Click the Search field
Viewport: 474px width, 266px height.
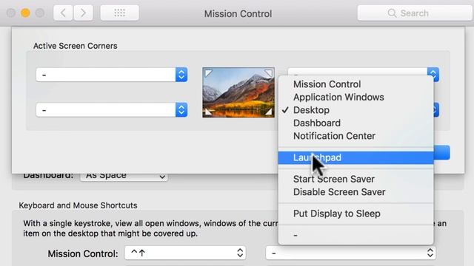(x=415, y=13)
